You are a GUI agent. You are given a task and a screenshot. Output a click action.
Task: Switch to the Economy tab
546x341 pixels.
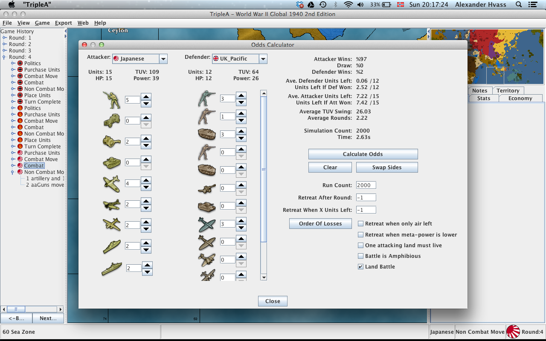click(x=520, y=98)
